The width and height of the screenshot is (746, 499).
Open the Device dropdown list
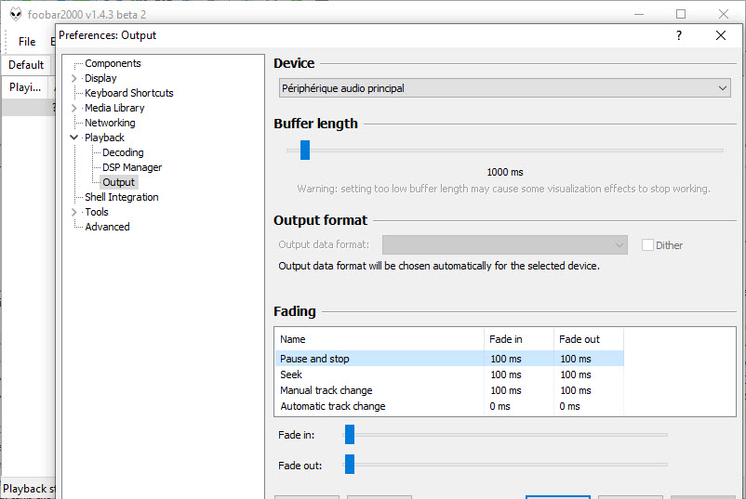click(x=505, y=88)
